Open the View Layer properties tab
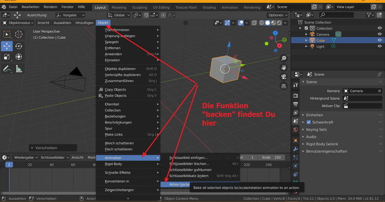The width and height of the screenshot is (385, 202). [x=296, y=113]
